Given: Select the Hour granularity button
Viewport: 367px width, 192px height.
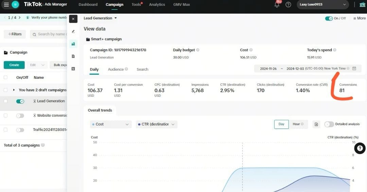Looking at the screenshot, I should pos(298,124).
